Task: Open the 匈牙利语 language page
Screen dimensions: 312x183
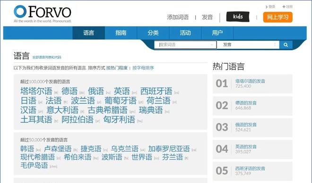Action: (119, 120)
